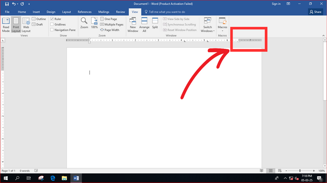327x183 pixels.
Task: Open the Zoom dialog magnifier
Action: 84,23
